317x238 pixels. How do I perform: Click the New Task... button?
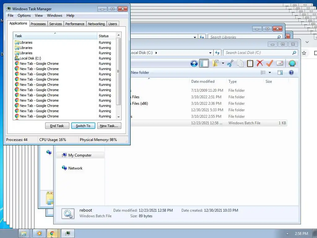coord(109,126)
